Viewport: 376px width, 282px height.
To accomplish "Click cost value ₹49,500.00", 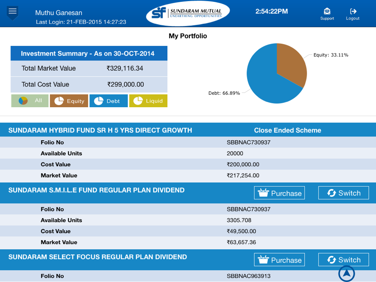I will click(x=241, y=231).
